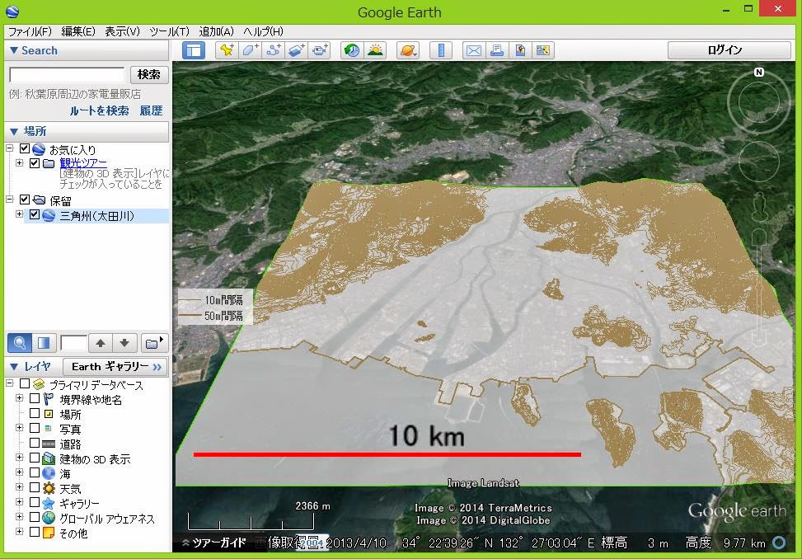The image size is (802, 559).
Task: Open the 履歴 link
Action: coord(152,110)
